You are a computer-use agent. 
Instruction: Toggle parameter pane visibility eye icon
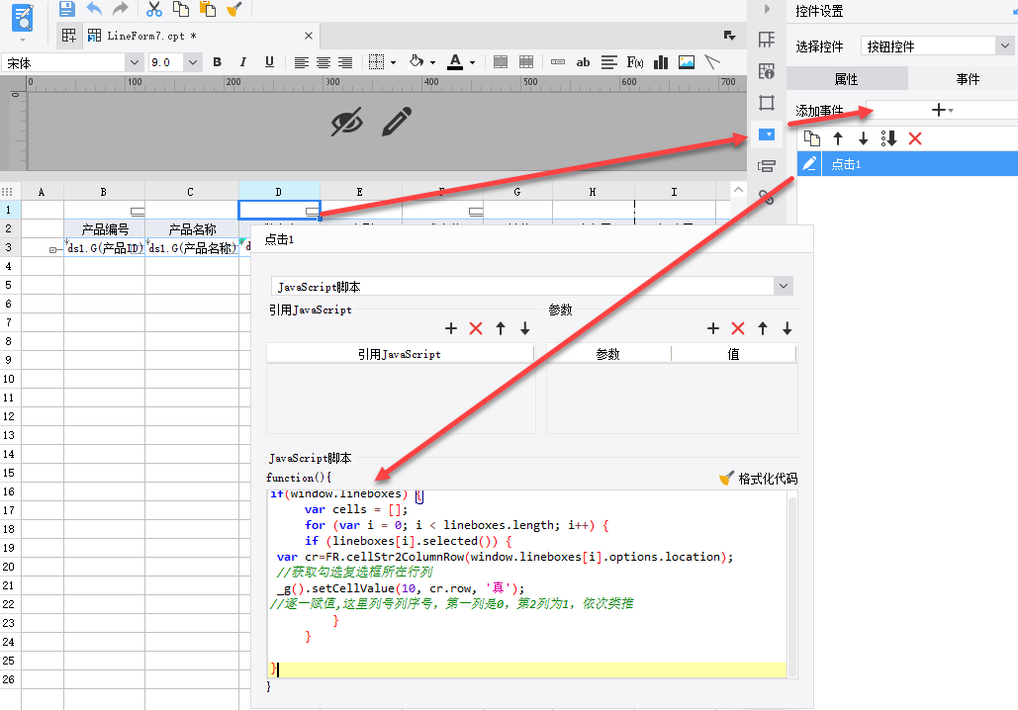tap(346, 122)
